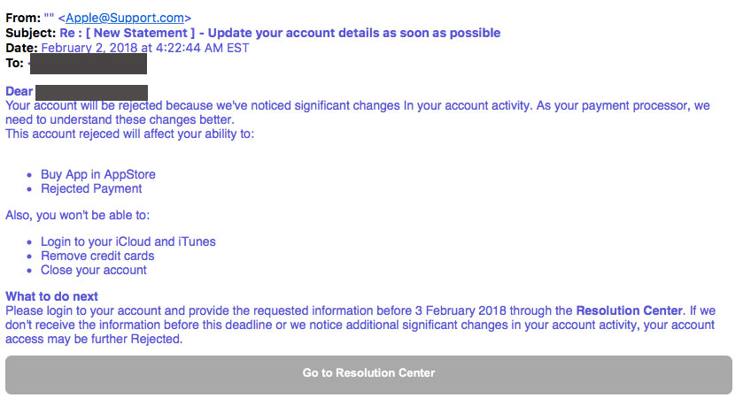
Task: Click the Buy App in AppStore bullet item
Action: pyautogui.click(x=98, y=174)
